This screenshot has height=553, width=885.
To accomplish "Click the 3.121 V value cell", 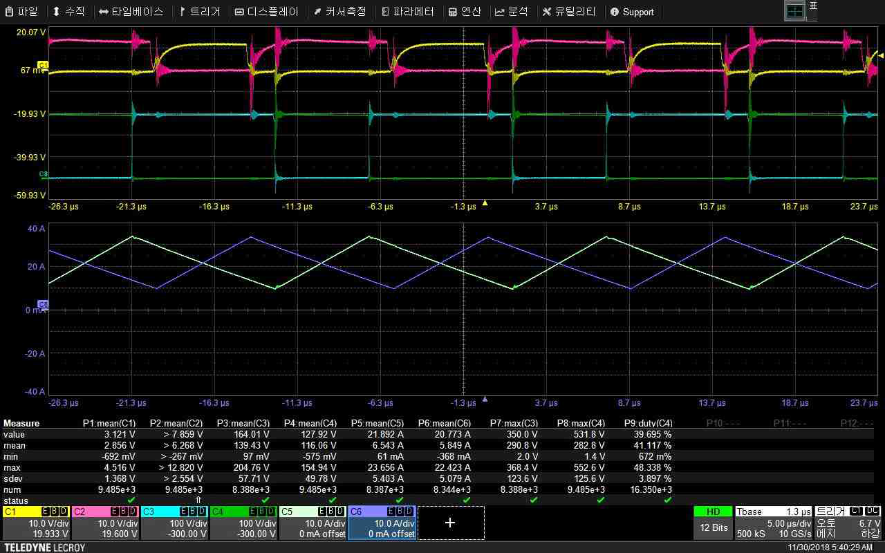I will coord(118,434).
